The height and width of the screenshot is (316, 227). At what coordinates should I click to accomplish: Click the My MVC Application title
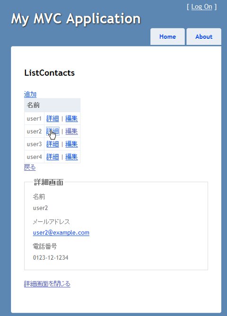[76, 19]
